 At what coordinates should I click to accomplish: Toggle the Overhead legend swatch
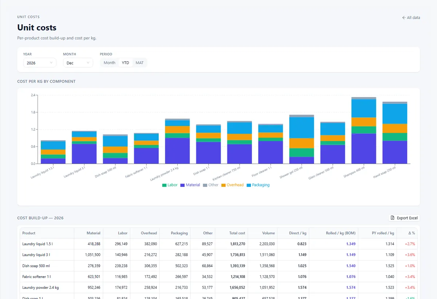(223, 185)
